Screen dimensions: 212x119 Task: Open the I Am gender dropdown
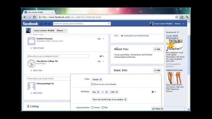pos(97,79)
